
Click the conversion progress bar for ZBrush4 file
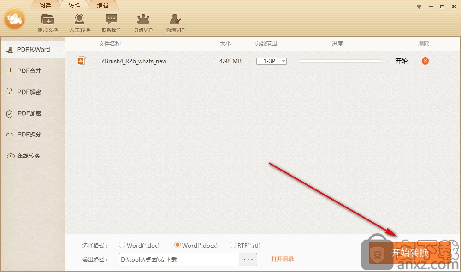click(341, 61)
